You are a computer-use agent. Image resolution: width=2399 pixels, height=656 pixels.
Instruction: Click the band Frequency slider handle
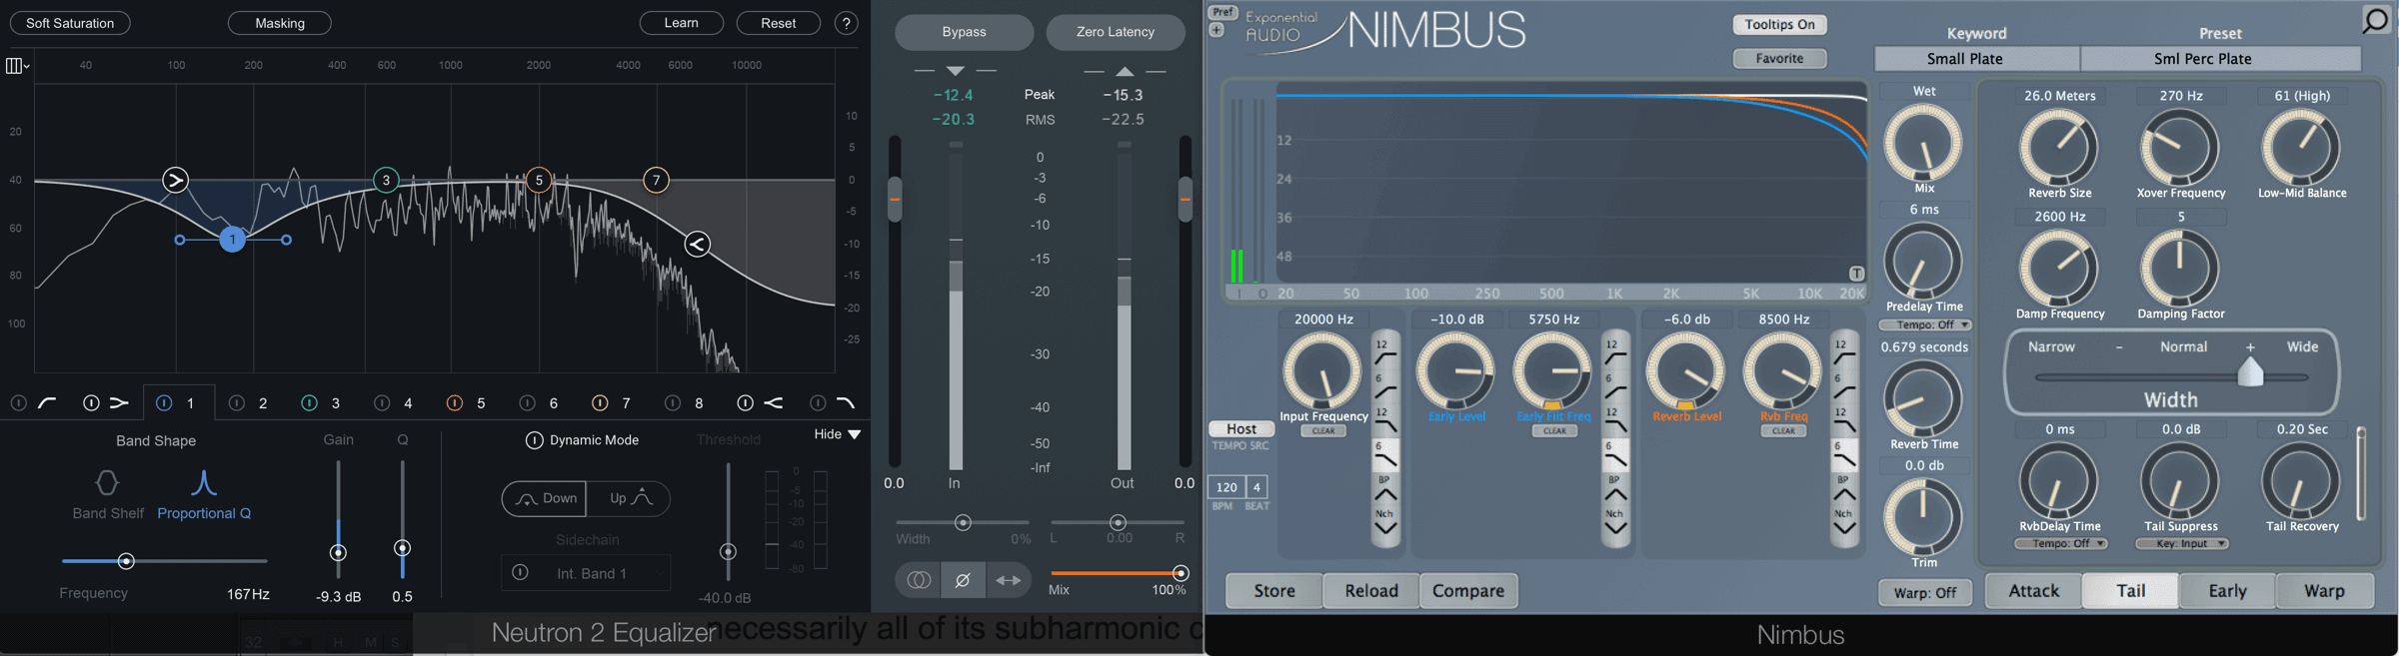coord(126,561)
